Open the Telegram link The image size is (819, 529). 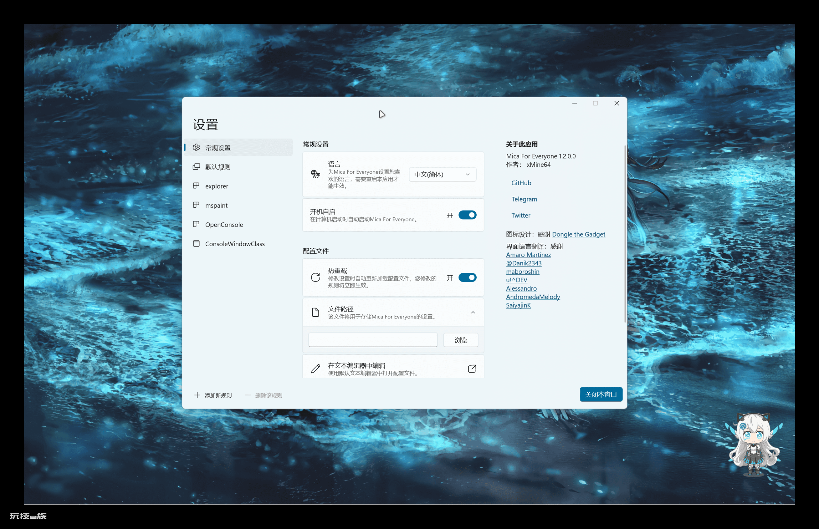524,199
